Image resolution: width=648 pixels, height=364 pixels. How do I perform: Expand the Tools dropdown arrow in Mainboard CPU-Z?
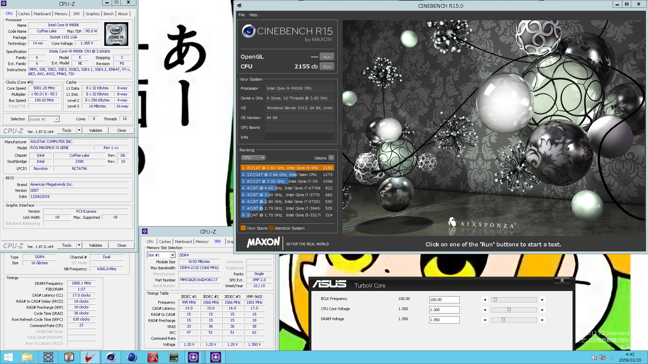pyautogui.click(x=79, y=245)
